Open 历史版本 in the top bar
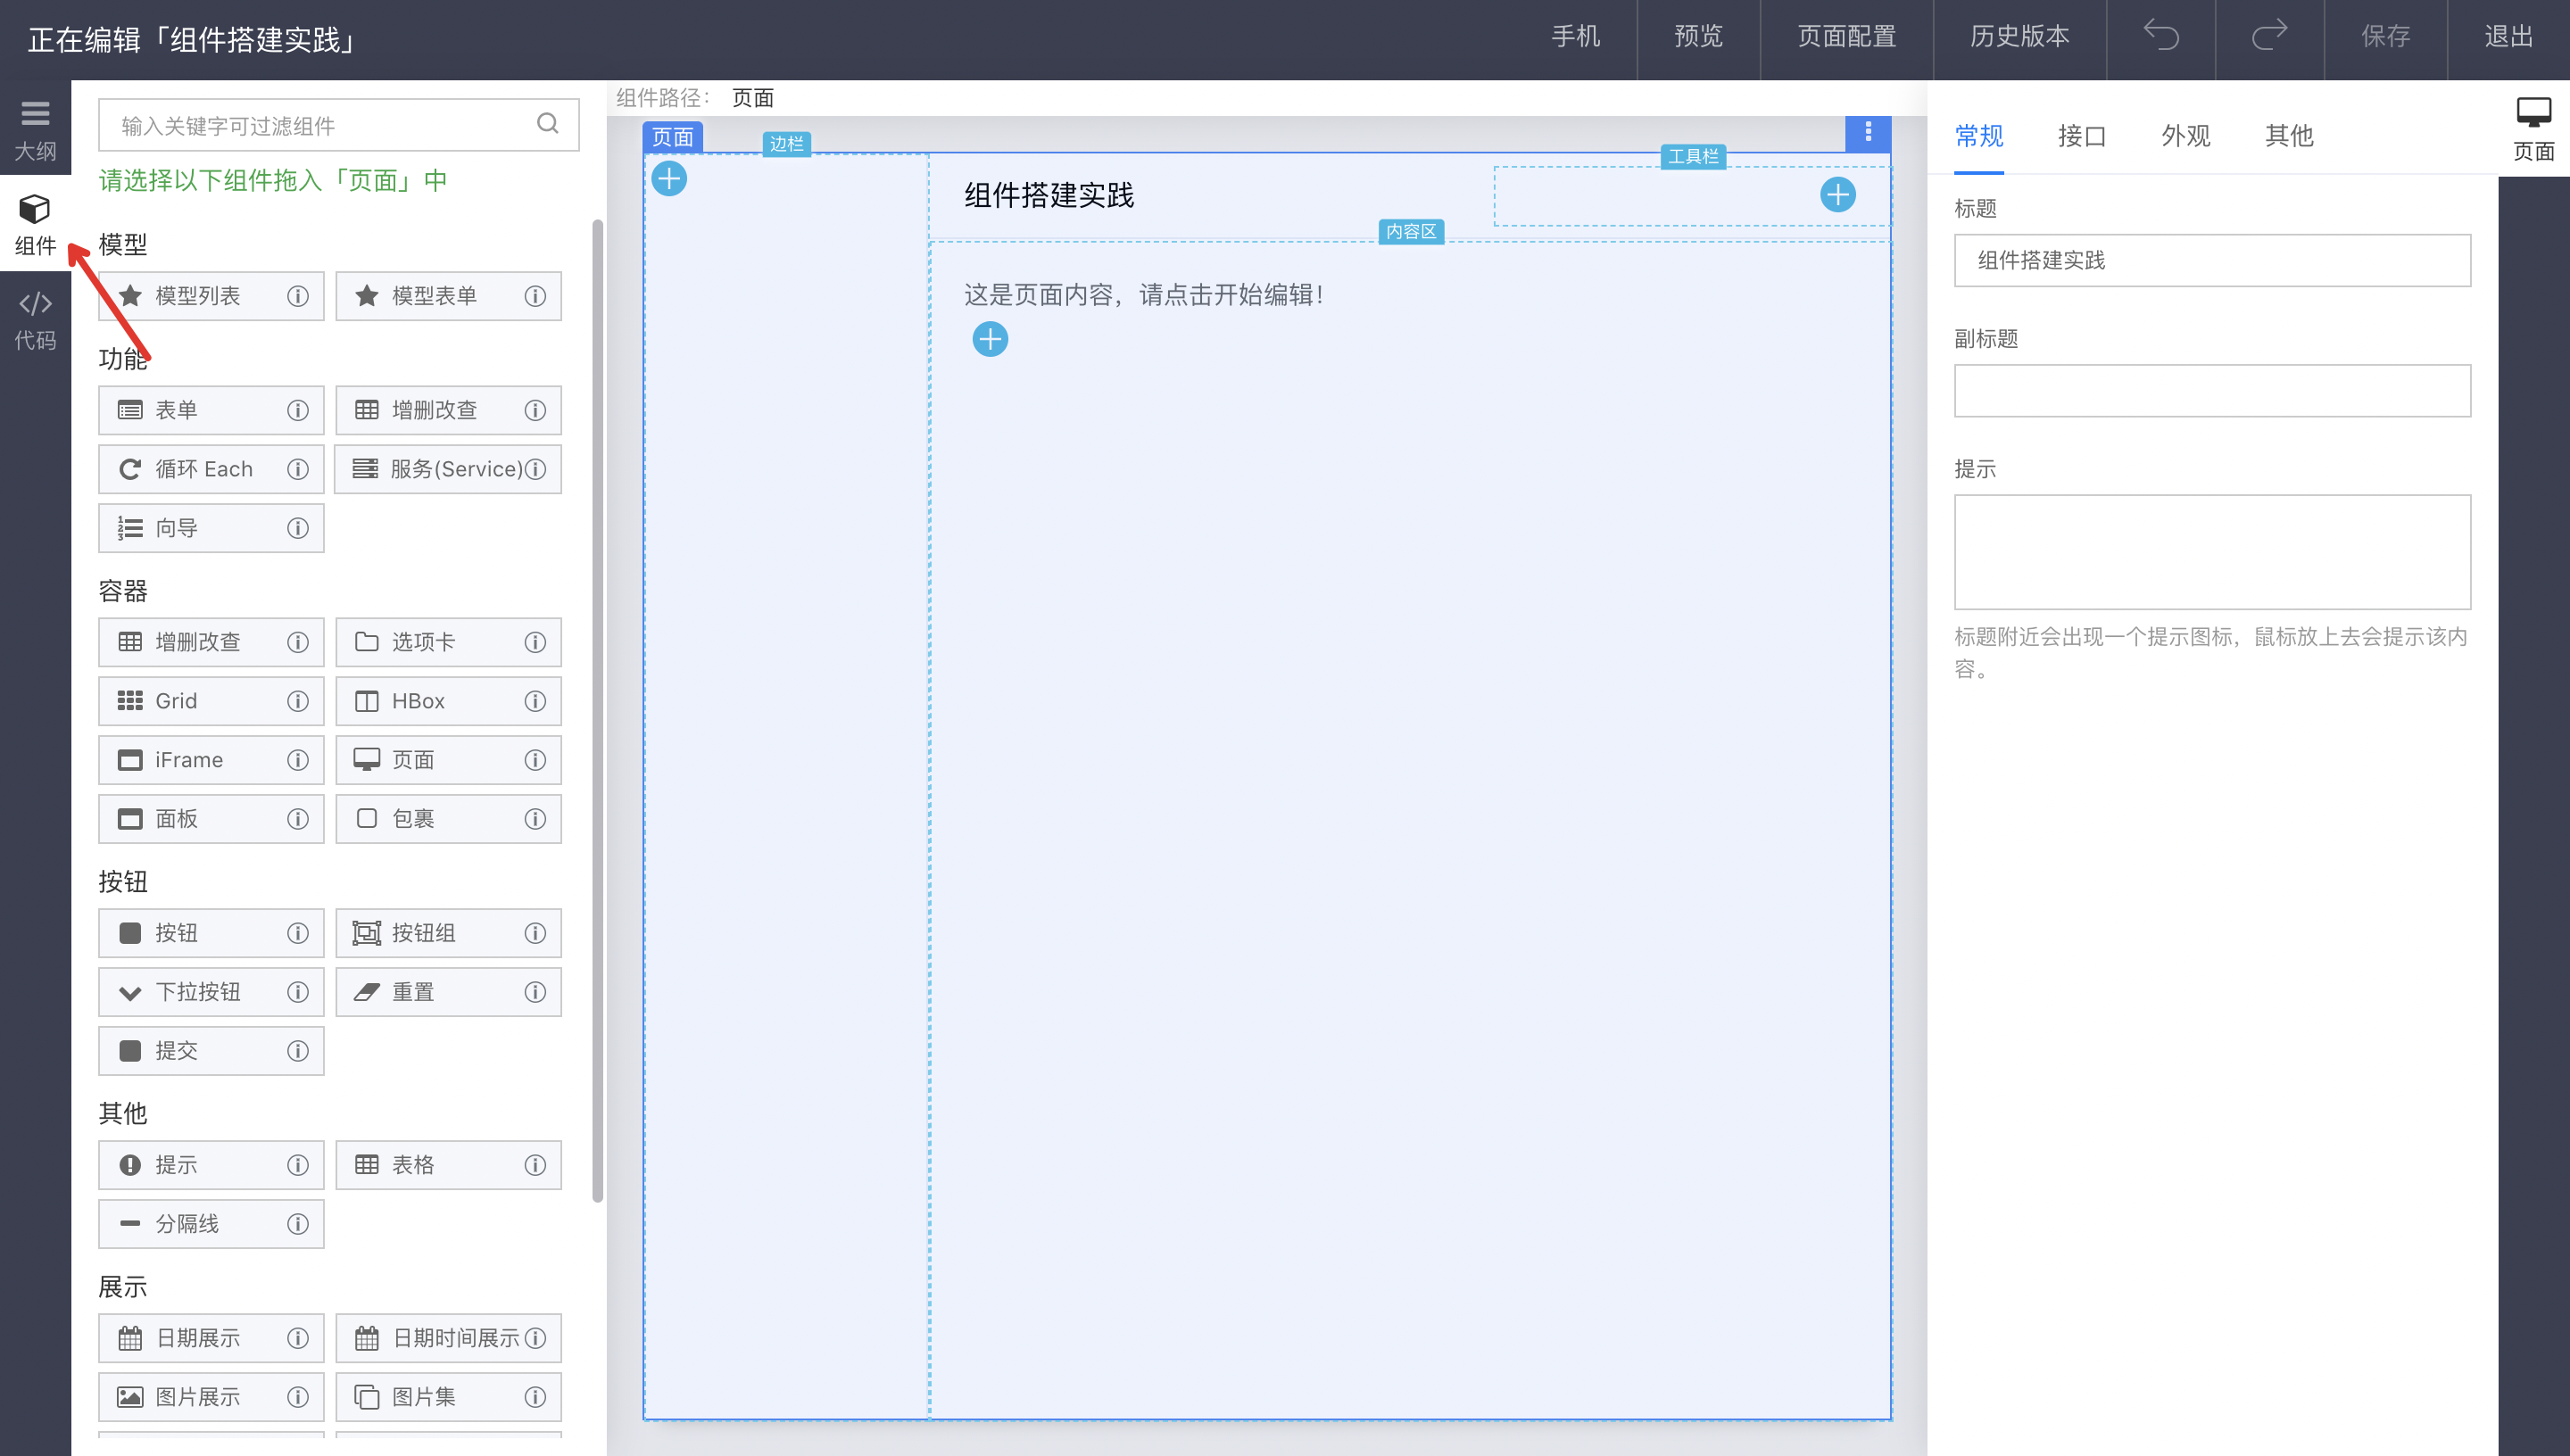Image resolution: width=2570 pixels, height=1456 pixels. 2019,37
